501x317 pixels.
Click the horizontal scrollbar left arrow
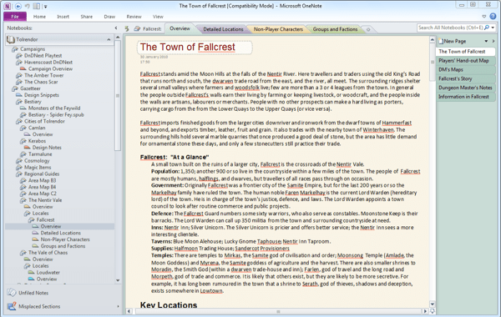129,311
